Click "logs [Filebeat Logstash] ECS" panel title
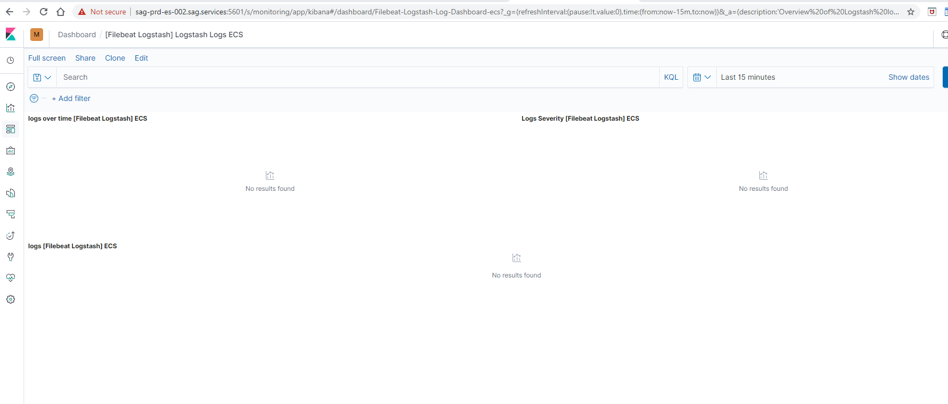The image size is (948, 404). pos(72,246)
